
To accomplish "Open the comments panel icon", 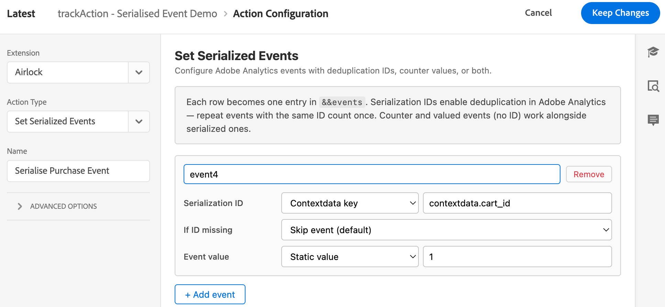I will (x=653, y=120).
